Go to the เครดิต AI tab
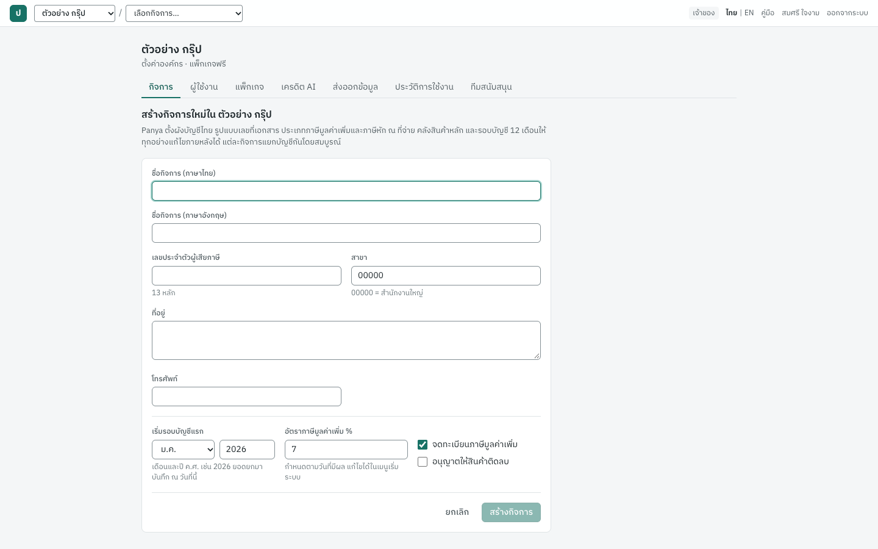The height and width of the screenshot is (549, 878). [x=298, y=87]
